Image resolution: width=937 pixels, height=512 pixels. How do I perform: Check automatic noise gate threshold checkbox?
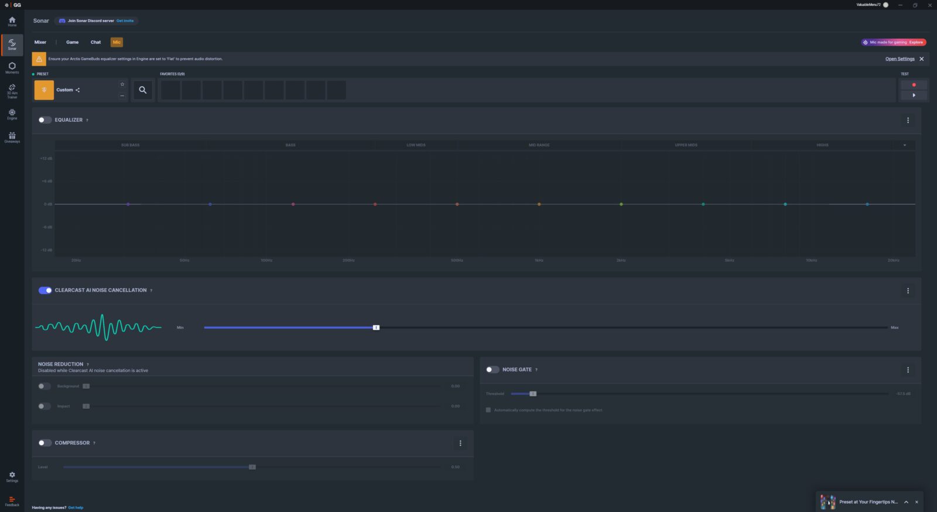tap(488, 410)
